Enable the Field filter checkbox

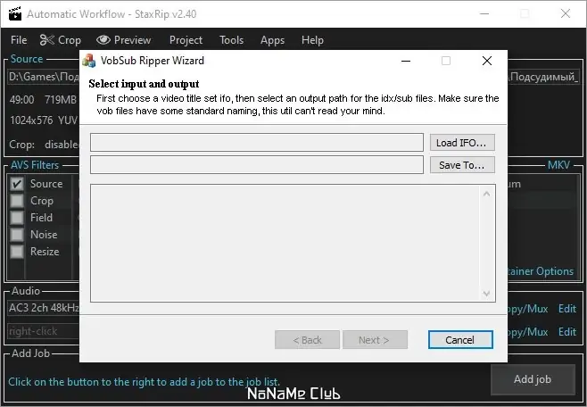[16, 218]
